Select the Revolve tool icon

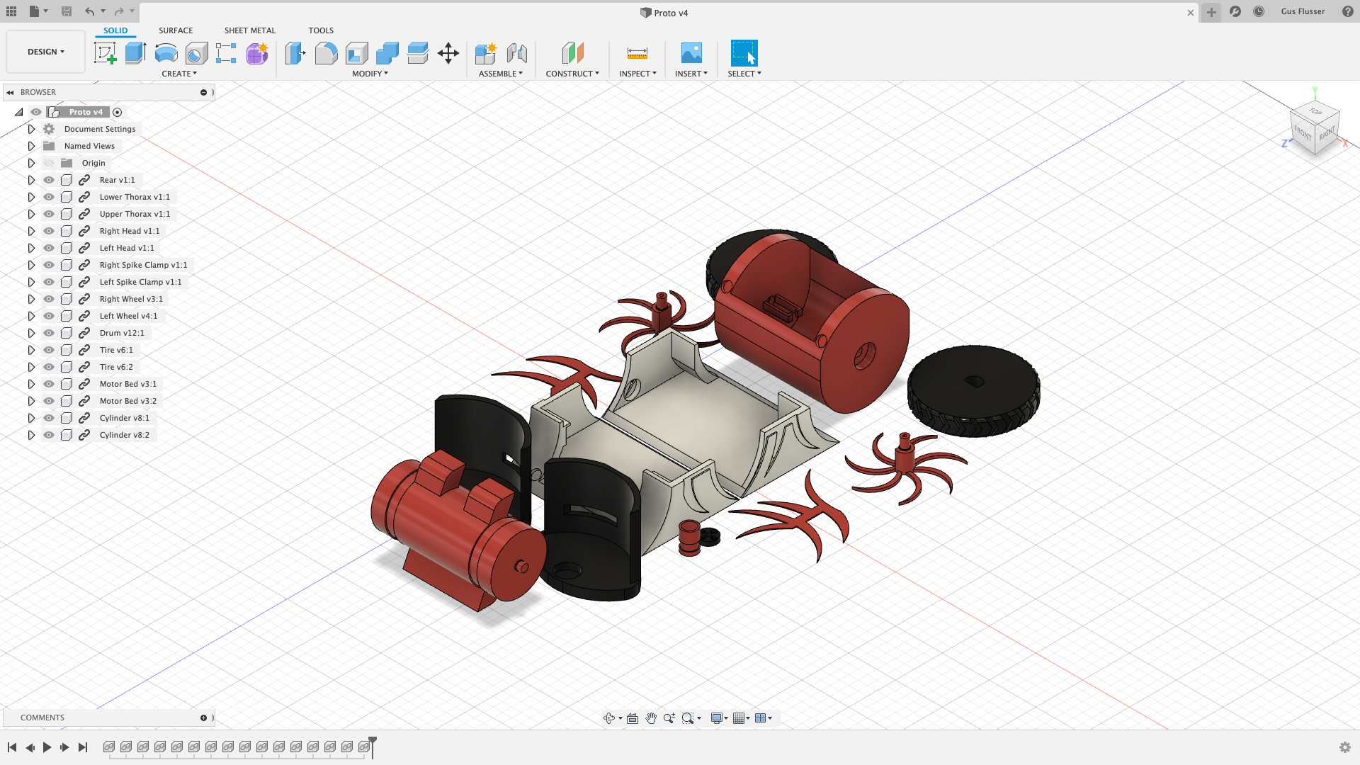[166, 53]
